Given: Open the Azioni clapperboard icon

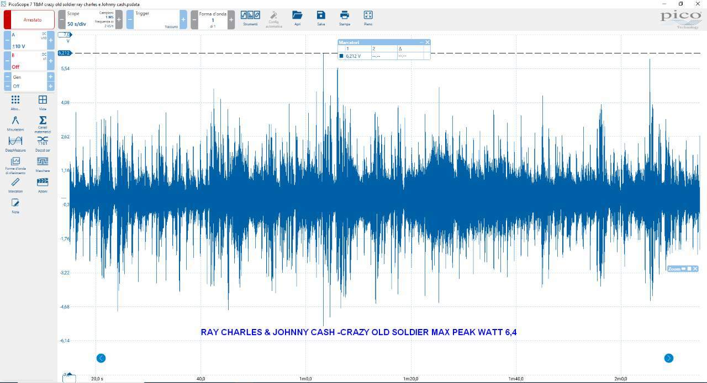Looking at the screenshot, I should [x=43, y=184].
